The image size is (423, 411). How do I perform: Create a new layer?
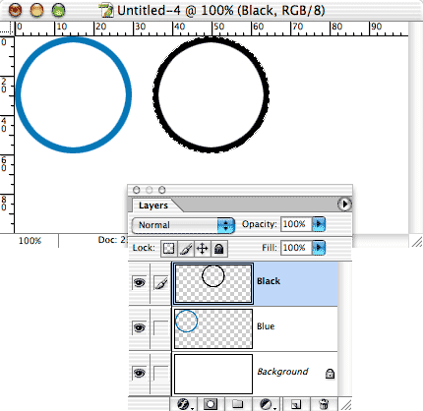[x=296, y=404]
